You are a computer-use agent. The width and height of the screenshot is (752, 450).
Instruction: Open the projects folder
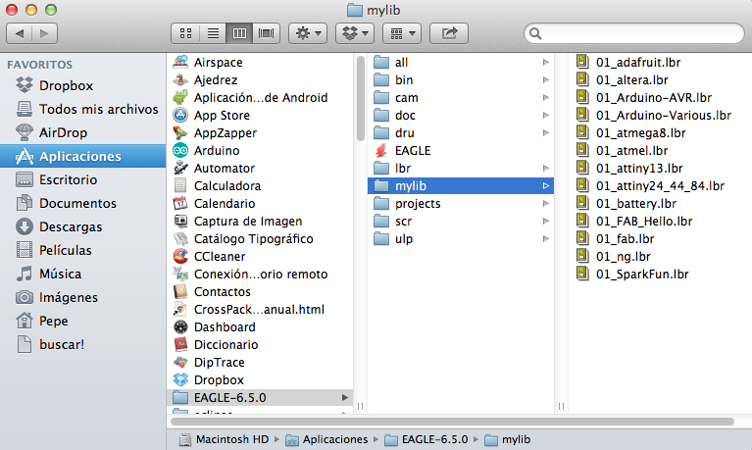(x=461, y=203)
